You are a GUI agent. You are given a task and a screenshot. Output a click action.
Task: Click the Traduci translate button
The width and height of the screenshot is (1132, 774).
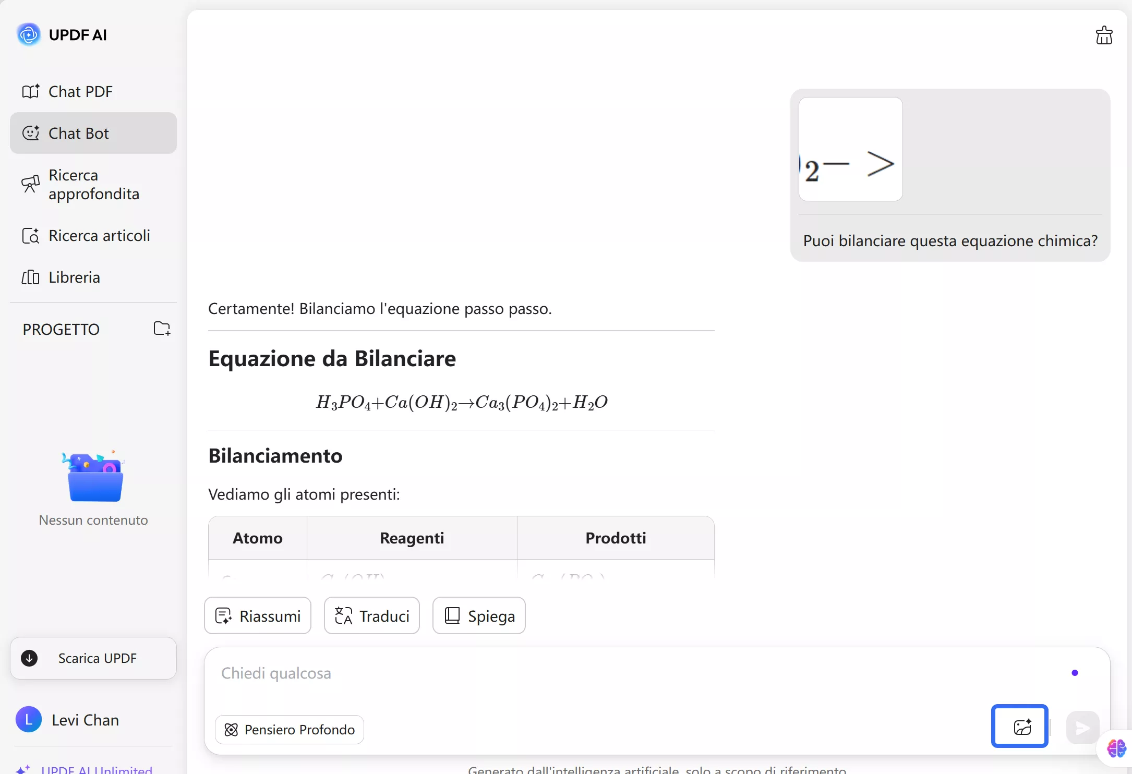coord(371,616)
